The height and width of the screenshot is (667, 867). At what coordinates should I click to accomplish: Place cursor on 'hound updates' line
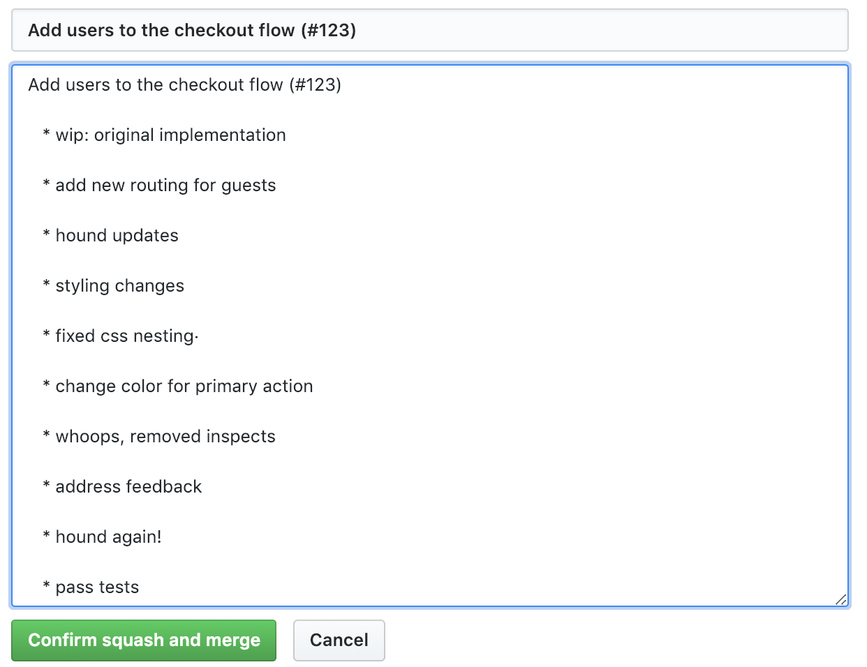tap(116, 235)
